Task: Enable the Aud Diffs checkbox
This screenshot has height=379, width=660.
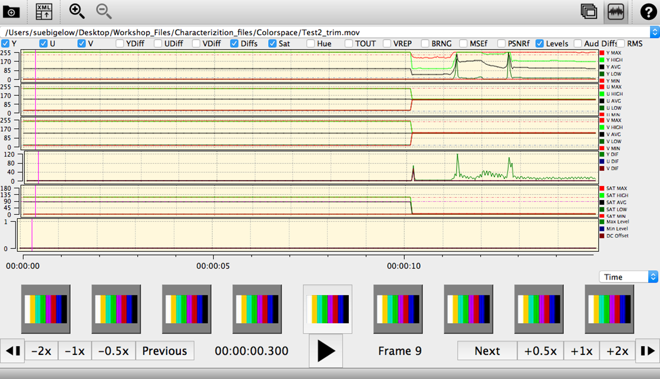Action: pyautogui.click(x=577, y=44)
